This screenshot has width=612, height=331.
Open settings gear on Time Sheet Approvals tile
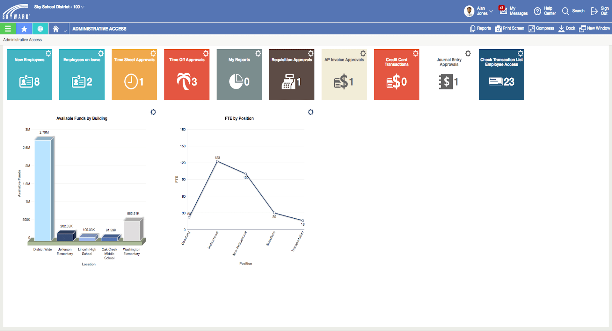(153, 53)
